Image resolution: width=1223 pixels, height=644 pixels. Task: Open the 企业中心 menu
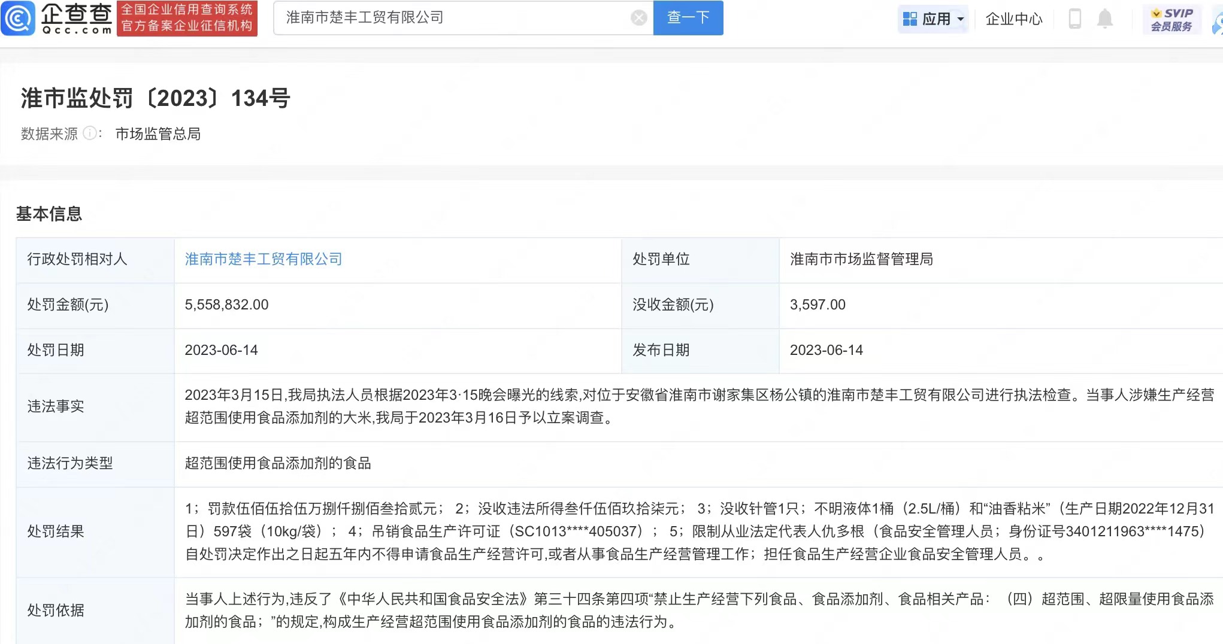click(1013, 19)
